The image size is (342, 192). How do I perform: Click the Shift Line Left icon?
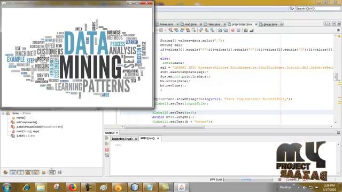point(220,30)
